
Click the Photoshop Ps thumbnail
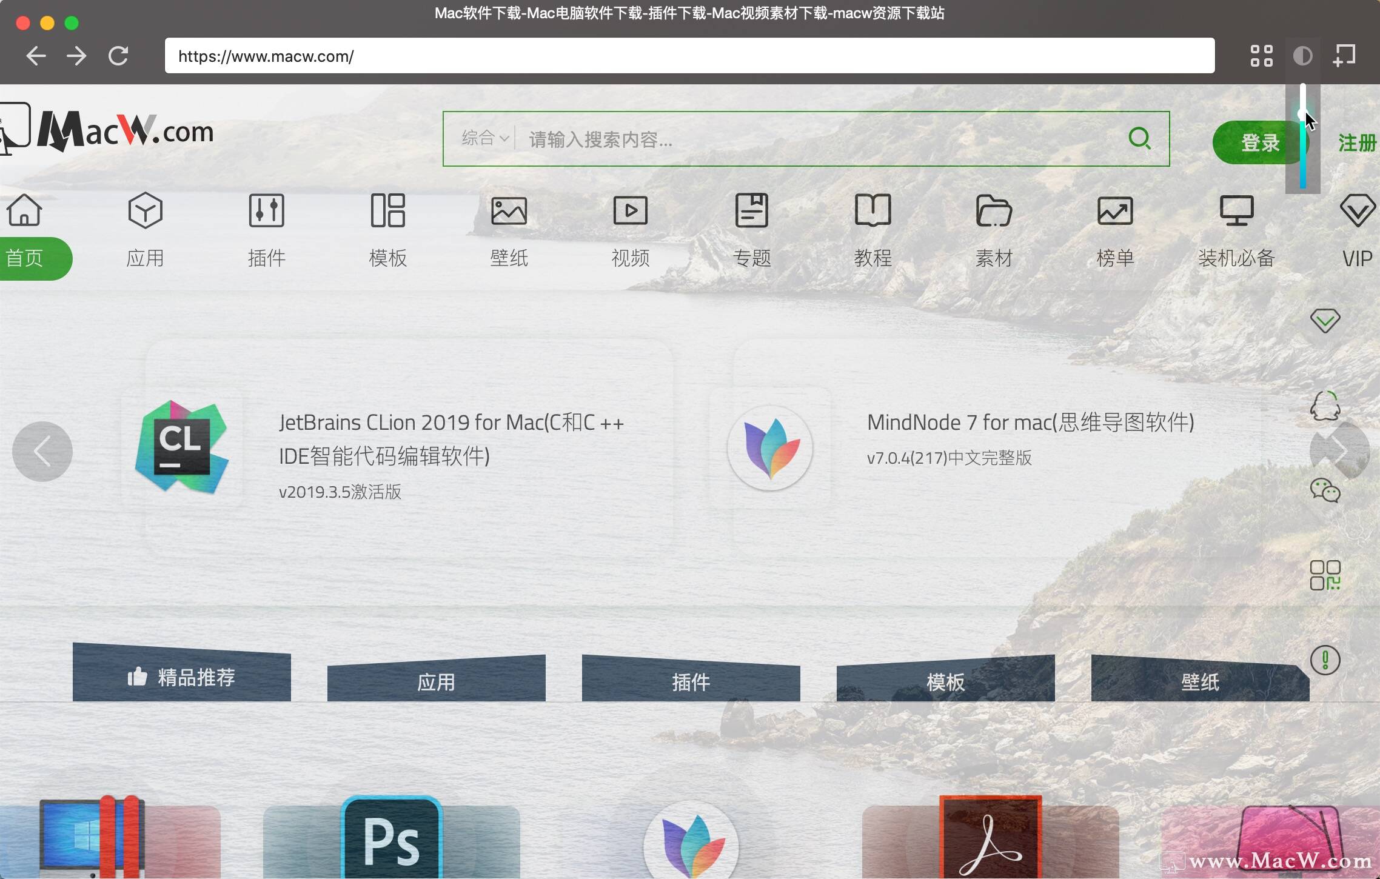(x=392, y=838)
